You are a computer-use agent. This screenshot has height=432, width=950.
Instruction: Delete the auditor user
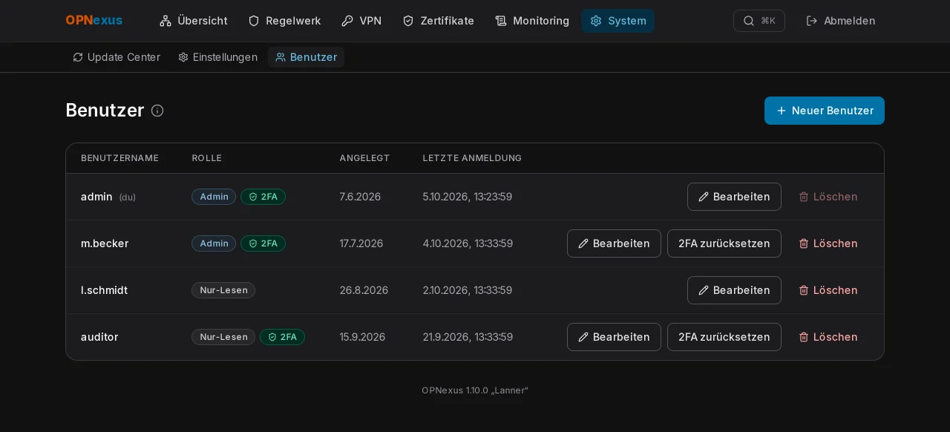click(828, 337)
